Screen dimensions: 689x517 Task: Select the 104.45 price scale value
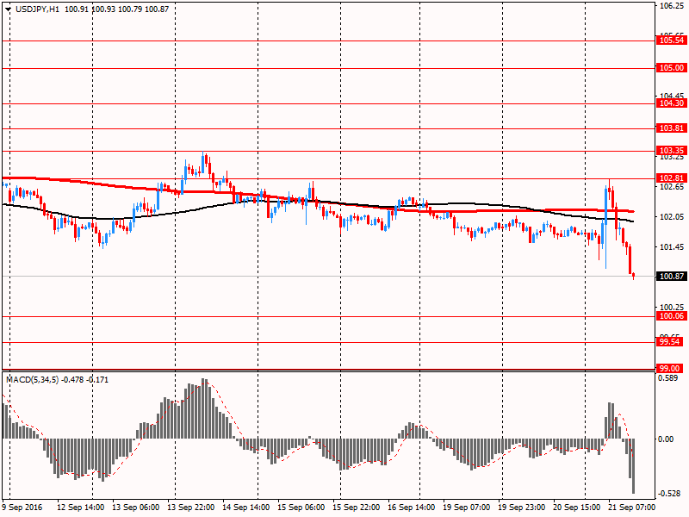672,96
